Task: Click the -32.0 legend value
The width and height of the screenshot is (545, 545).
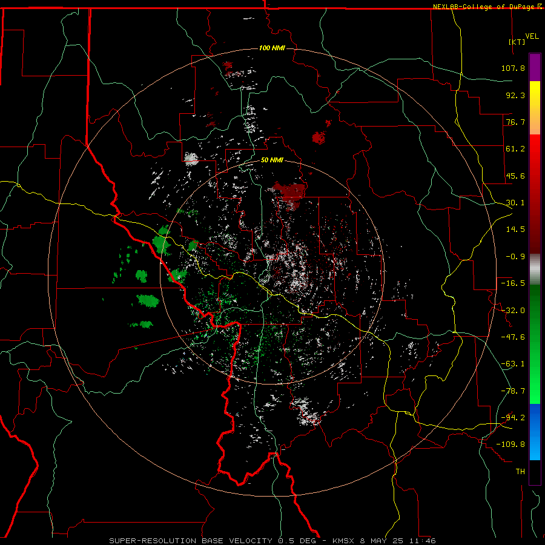Action: (513, 311)
